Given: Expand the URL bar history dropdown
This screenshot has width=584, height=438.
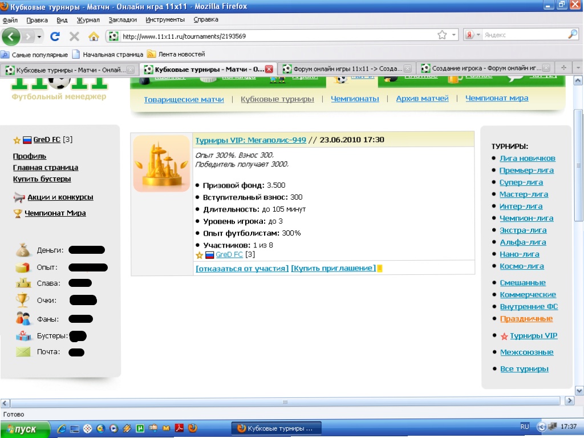Looking at the screenshot, I should point(454,35).
